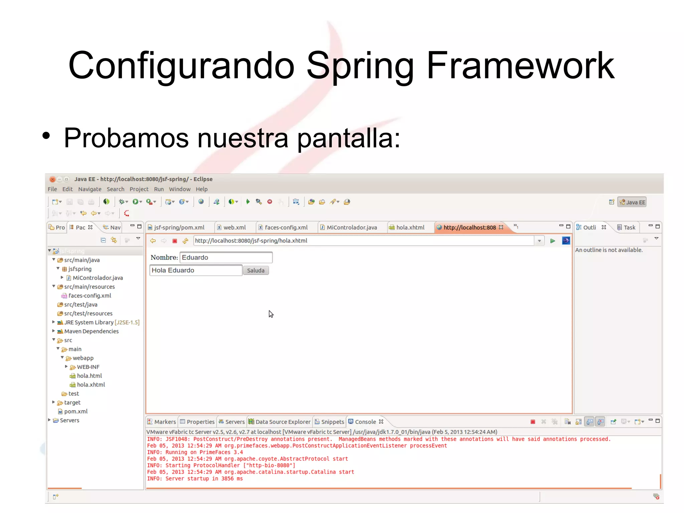Toggle Show Console on standard error change
Screen dimensions: 684x513
click(x=601, y=422)
